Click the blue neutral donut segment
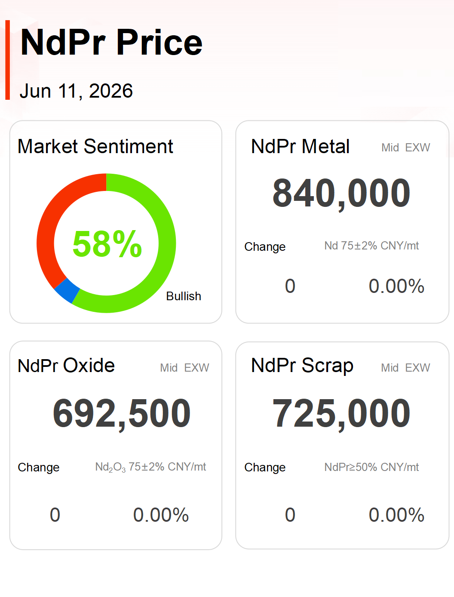This screenshot has height=597, width=454. click(x=67, y=291)
